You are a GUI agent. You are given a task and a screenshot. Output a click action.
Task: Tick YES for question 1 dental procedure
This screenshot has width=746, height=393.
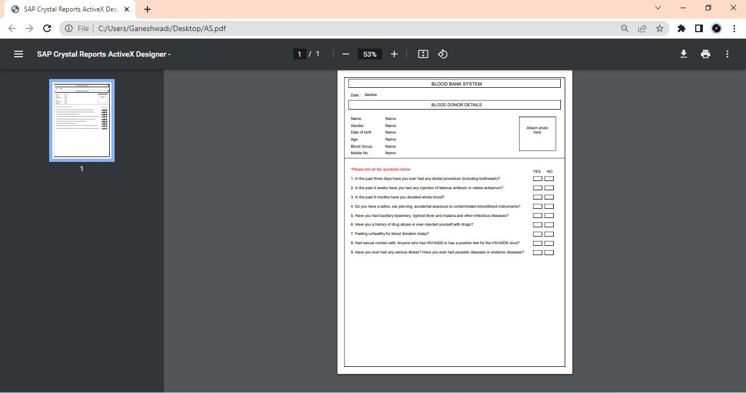(537, 179)
